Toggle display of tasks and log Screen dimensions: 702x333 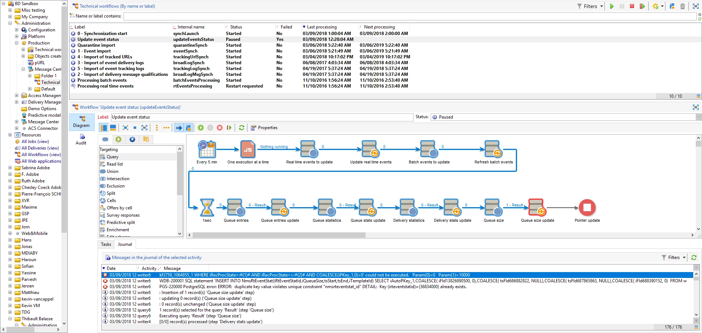point(188,128)
